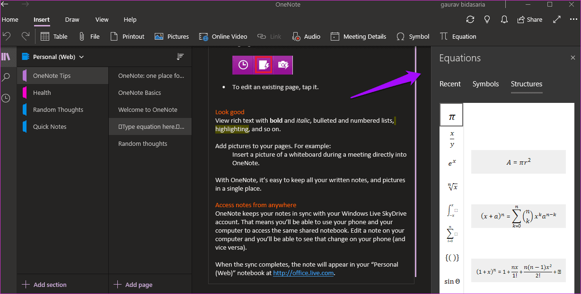This screenshot has height=294, width=581.
Task: Select the fraction x over y structure
Action: click(x=451, y=139)
